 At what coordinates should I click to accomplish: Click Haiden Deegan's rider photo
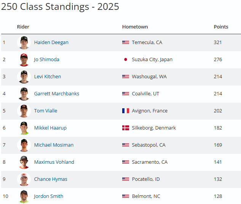pyautogui.click(x=24, y=43)
